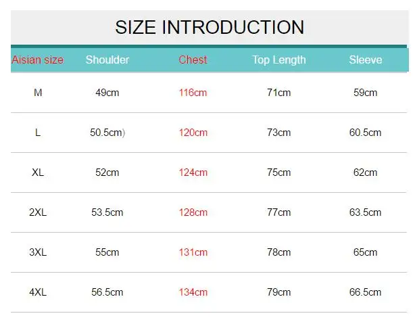Screen dimensions: 415x320
Task: Click the SIZE INTRODUCTION title
Action: pyautogui.click(x=210, y=27)
